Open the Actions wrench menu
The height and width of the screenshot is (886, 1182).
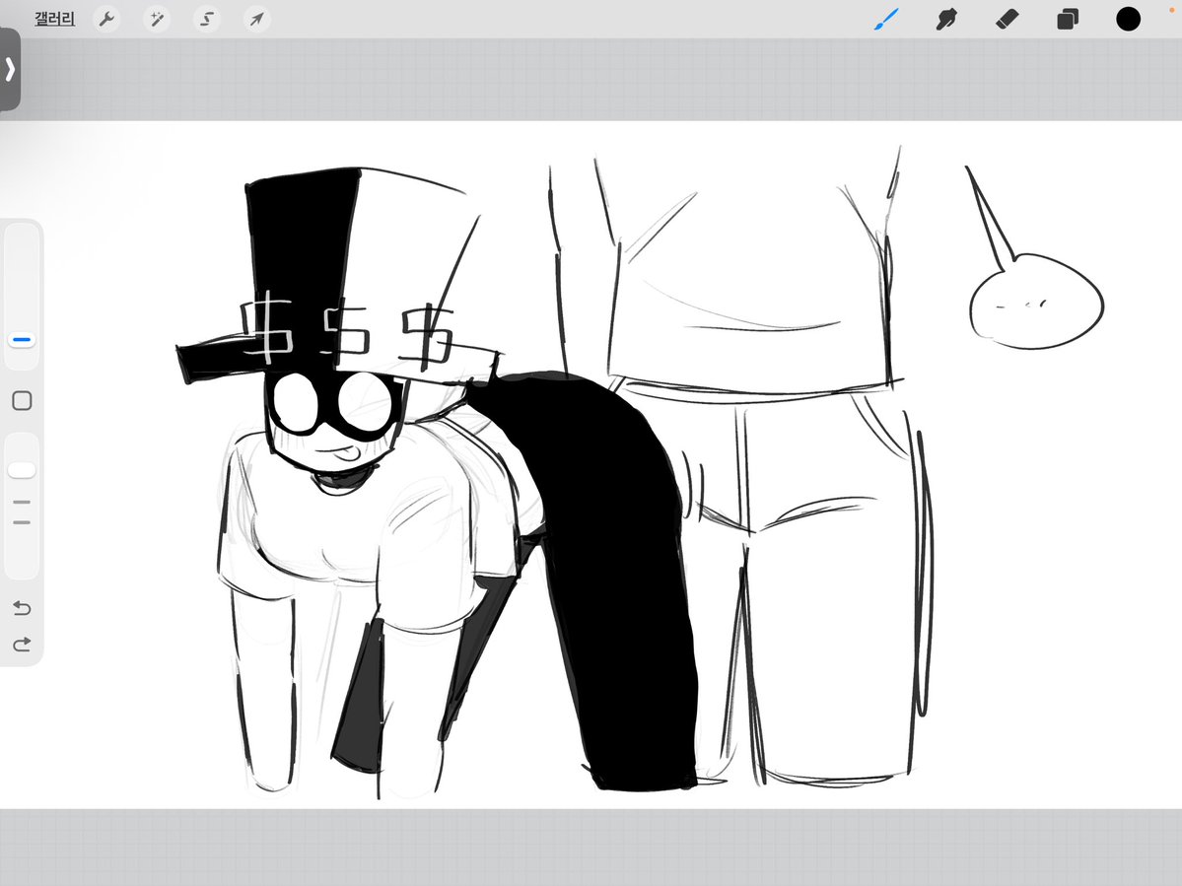pos(107,19)
